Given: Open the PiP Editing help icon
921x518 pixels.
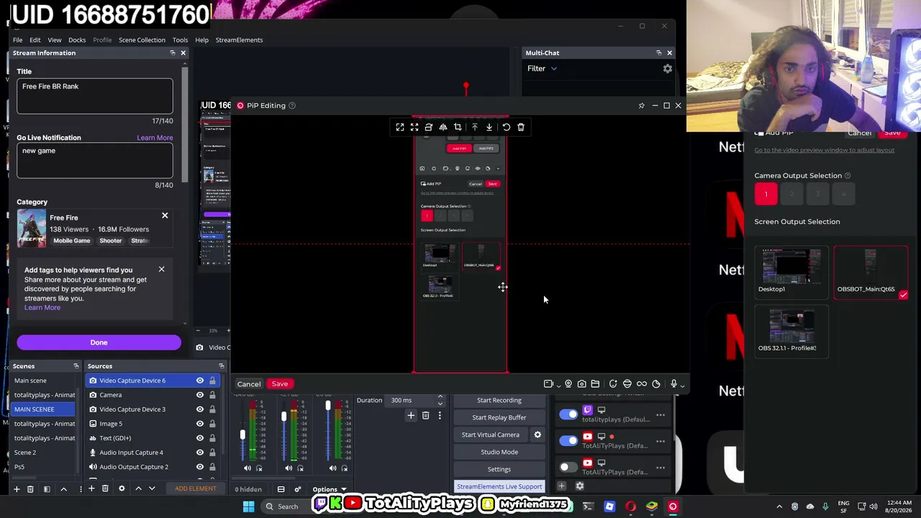Looking at the screenshot, I should (x=292, y=106).
